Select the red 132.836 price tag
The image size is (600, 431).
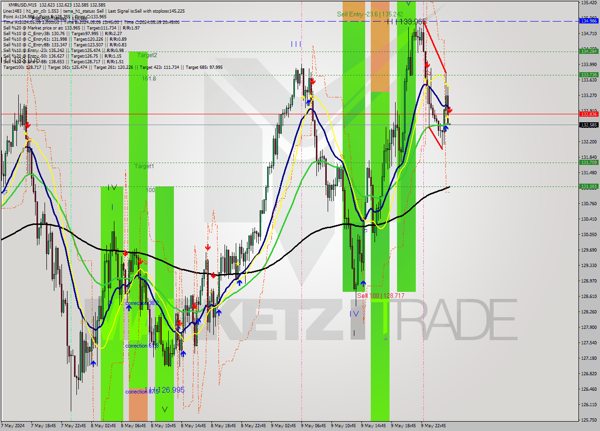click(589, 114)
